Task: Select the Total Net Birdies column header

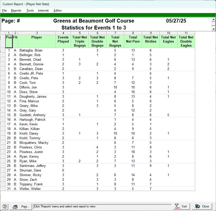Action: [150, 41]
